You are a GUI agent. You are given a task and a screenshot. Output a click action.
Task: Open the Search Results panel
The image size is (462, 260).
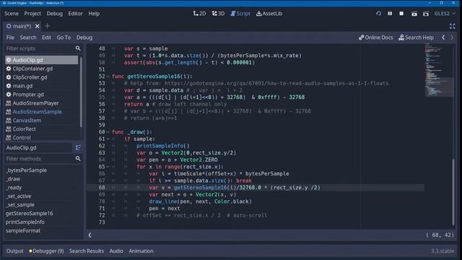coord(87,251)
